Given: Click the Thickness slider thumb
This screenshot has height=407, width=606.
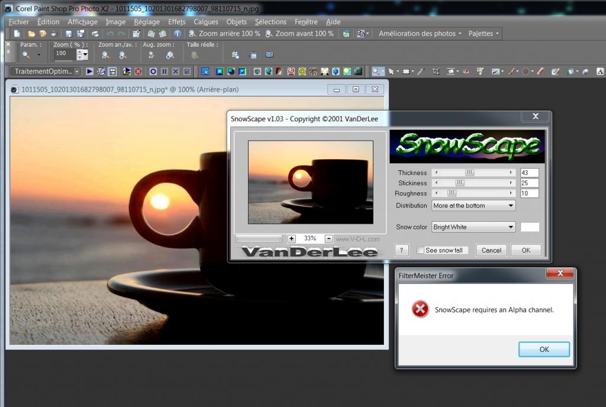Looking at the screenshot, I should [469, 173].
